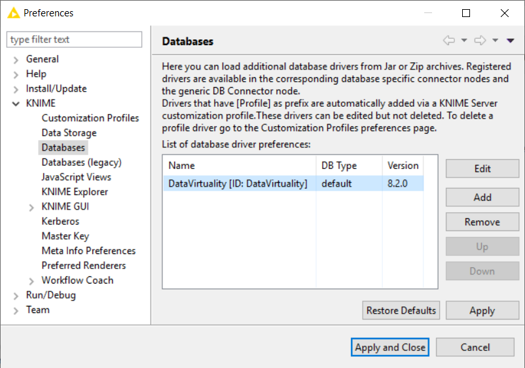Viewport: 525px width, 368px height.
Task: Select the Run/Debug tree item label
Action: 51,295
